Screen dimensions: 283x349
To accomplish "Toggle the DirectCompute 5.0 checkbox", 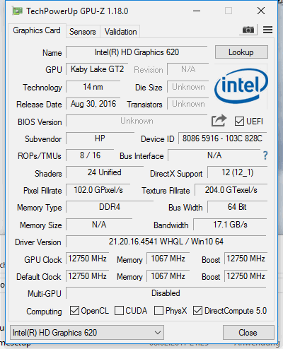I will pyautogui.click(x=197, y=311).
